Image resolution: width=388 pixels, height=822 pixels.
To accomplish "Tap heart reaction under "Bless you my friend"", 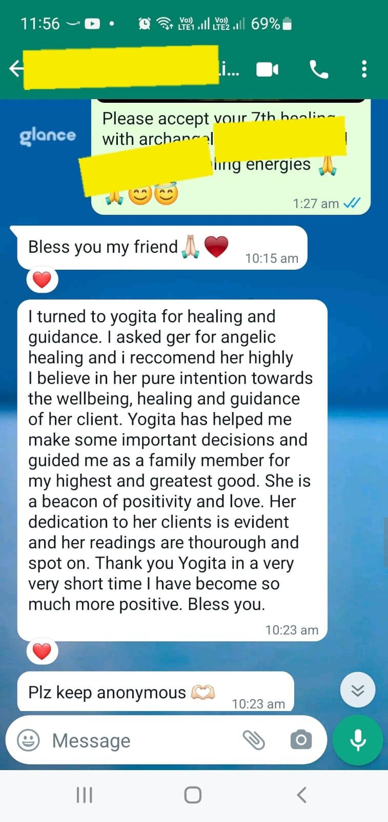I will pyautogui.click(x=42, y=280).
